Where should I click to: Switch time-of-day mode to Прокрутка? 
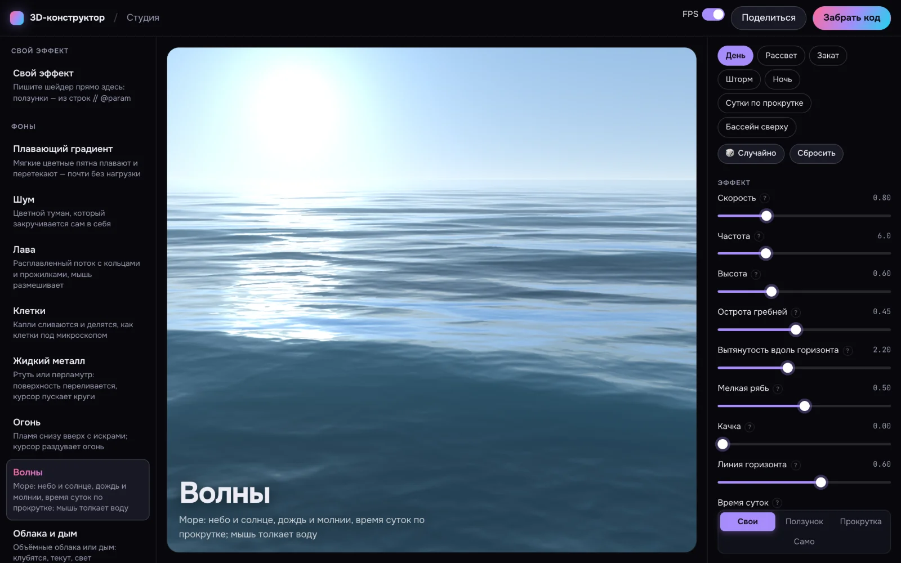click(860, 522)
